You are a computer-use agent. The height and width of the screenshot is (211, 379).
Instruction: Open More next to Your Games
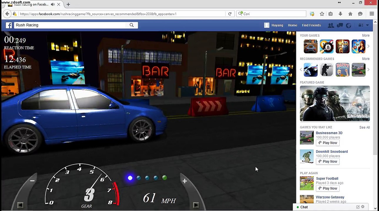pos(366,35)
